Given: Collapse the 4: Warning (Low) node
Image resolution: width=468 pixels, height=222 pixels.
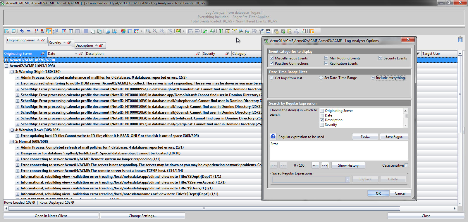Looking at the screenshot, I should (12, 130).
